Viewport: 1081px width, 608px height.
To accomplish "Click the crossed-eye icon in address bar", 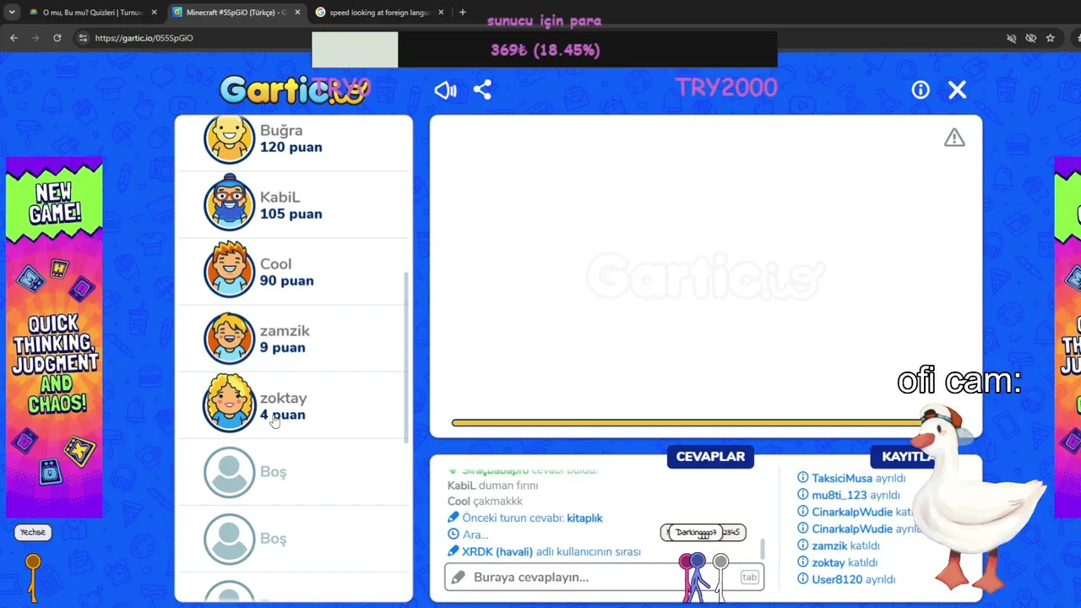I will click(1031, 38).
